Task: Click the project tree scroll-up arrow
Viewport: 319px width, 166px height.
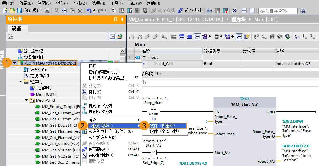Action: click(123, 51)
